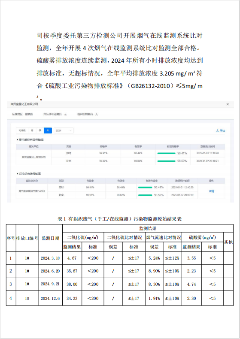Image resolution: width=240 pixels, height=339 pixels.
Task: Click the 硫酸雾(mg/m³) header cell
Action: coord(202,237)
